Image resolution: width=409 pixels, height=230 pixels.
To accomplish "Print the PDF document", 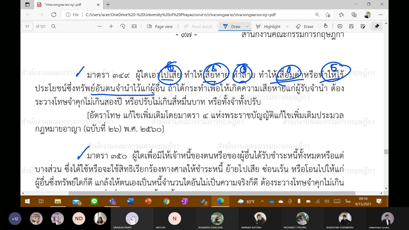I will pyautogui.click(x=340, y=27).
